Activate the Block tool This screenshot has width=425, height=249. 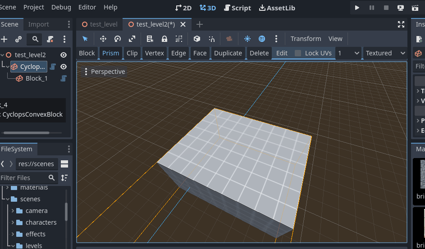pos(87,53)
